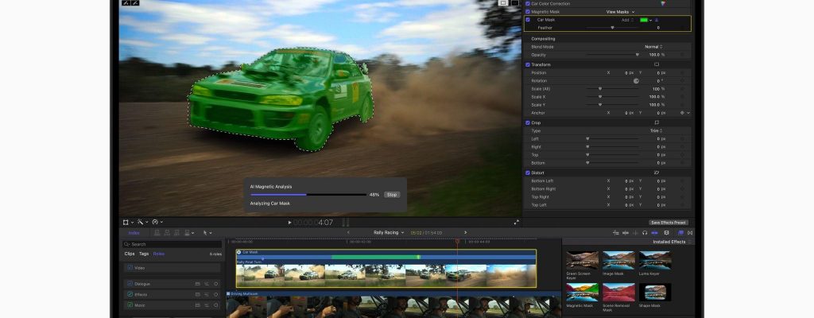The height and width of the screenshot is (318, 814).
Task: Click the Save Effects Preset button
Action: coord(668,223)
